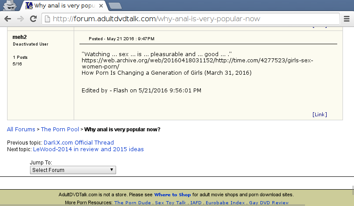
Task: Go to The Porn Pool forum
Action: tap(60, 130)
